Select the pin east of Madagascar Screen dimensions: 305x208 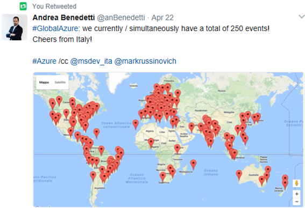[193, 165]
